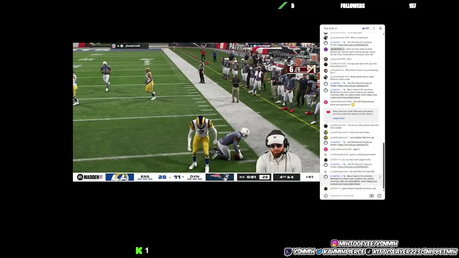Click PlayBoiYuno's avatar
Image resolution: width=459 pixels, height=258 pixels.
(x=326, y=71)
